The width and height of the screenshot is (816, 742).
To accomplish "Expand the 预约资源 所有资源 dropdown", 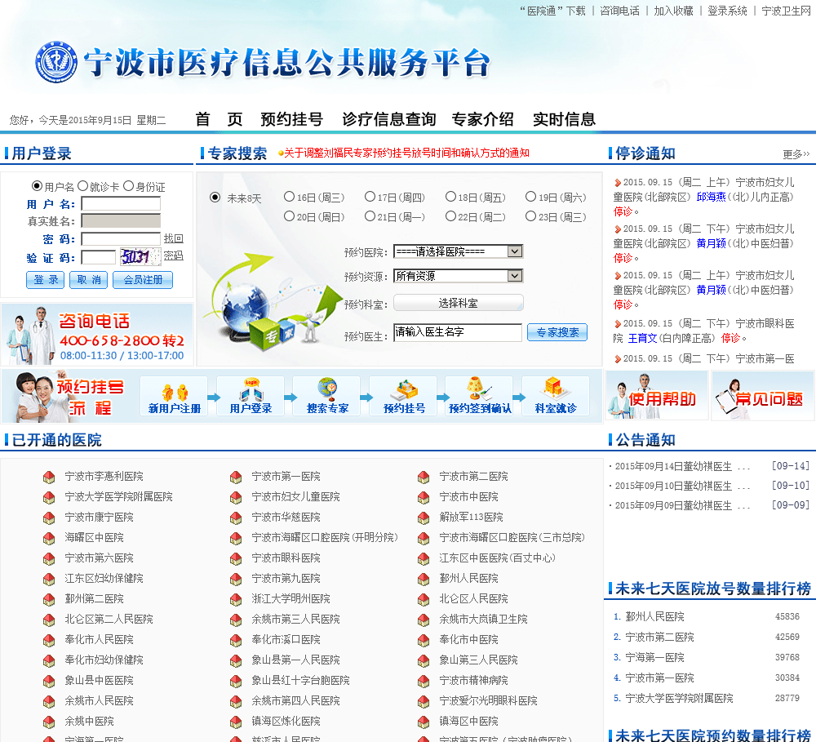I will (x=458, y=275).
